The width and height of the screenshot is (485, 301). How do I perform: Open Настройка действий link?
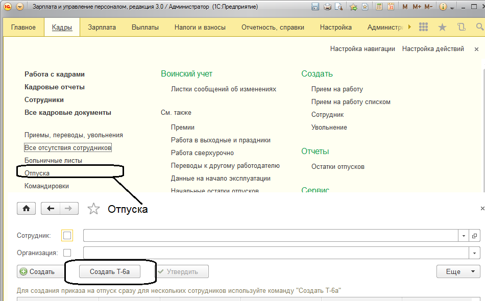tap(433, 49)
